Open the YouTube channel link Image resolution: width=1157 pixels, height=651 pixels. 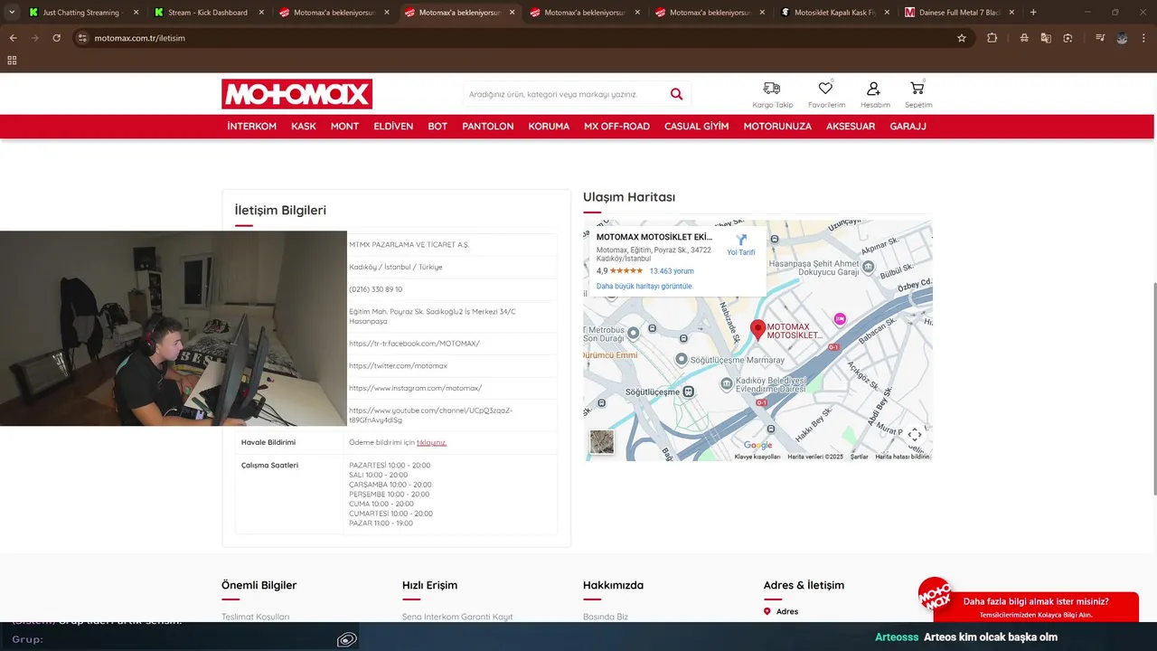(430, 415)
